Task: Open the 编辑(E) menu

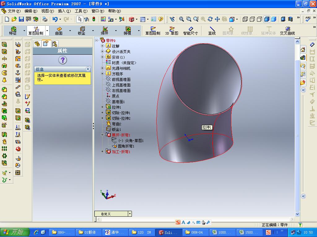Action: tap(31, 11)
